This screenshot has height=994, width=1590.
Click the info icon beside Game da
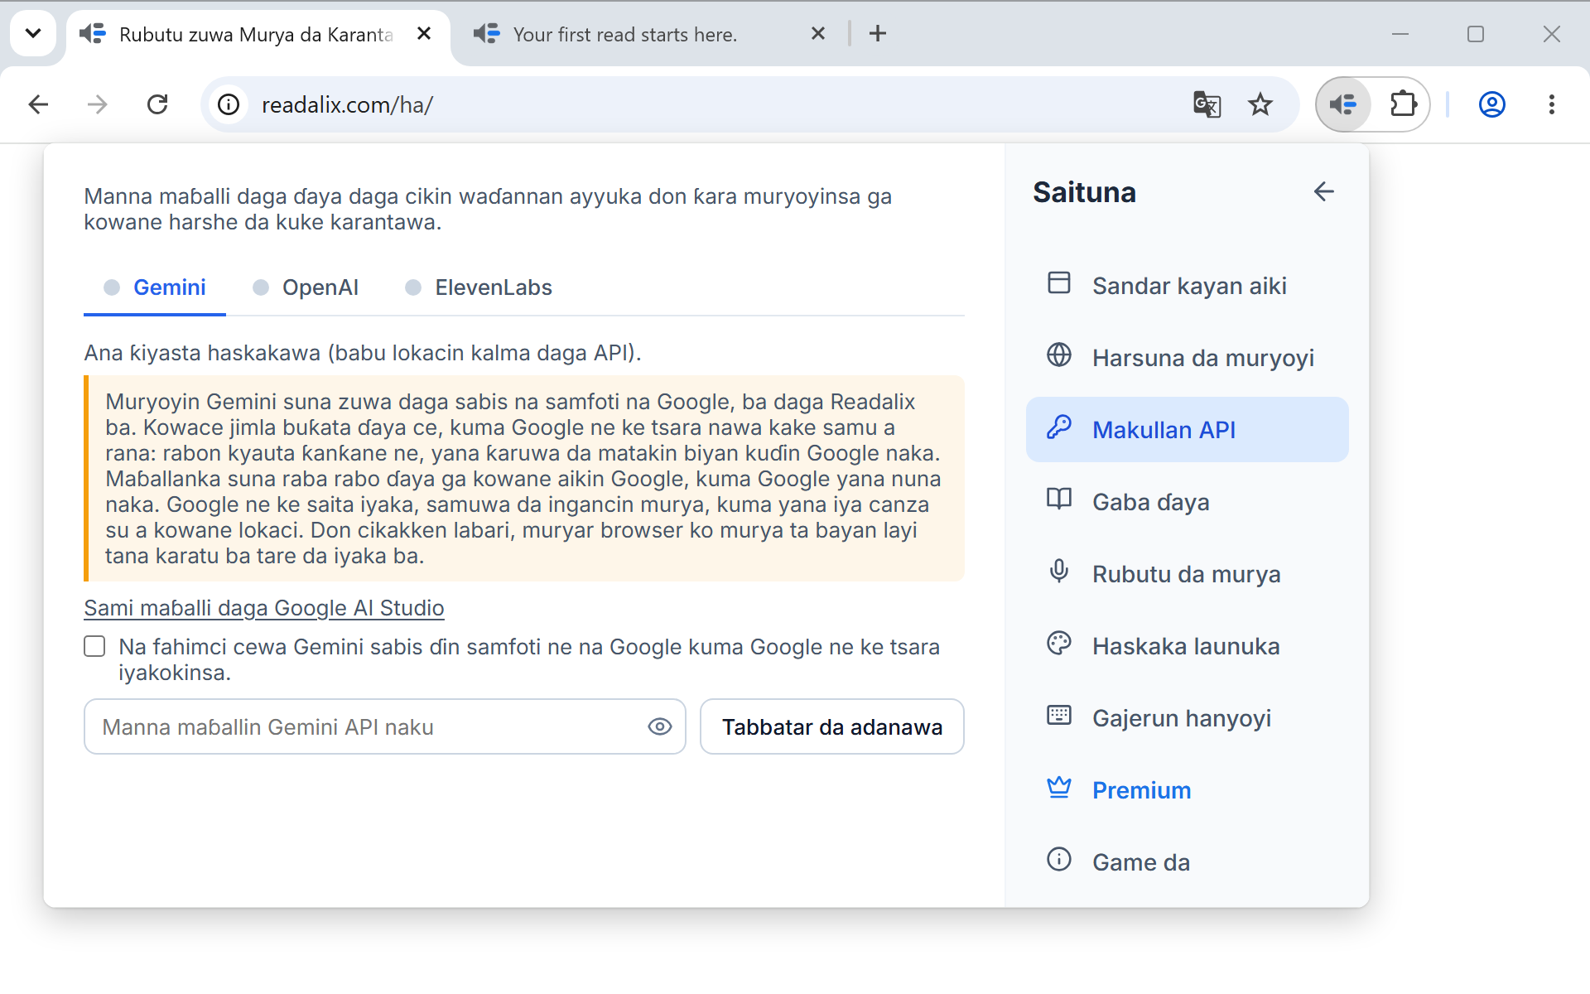pyautogui.click(x=1059, y=860)
